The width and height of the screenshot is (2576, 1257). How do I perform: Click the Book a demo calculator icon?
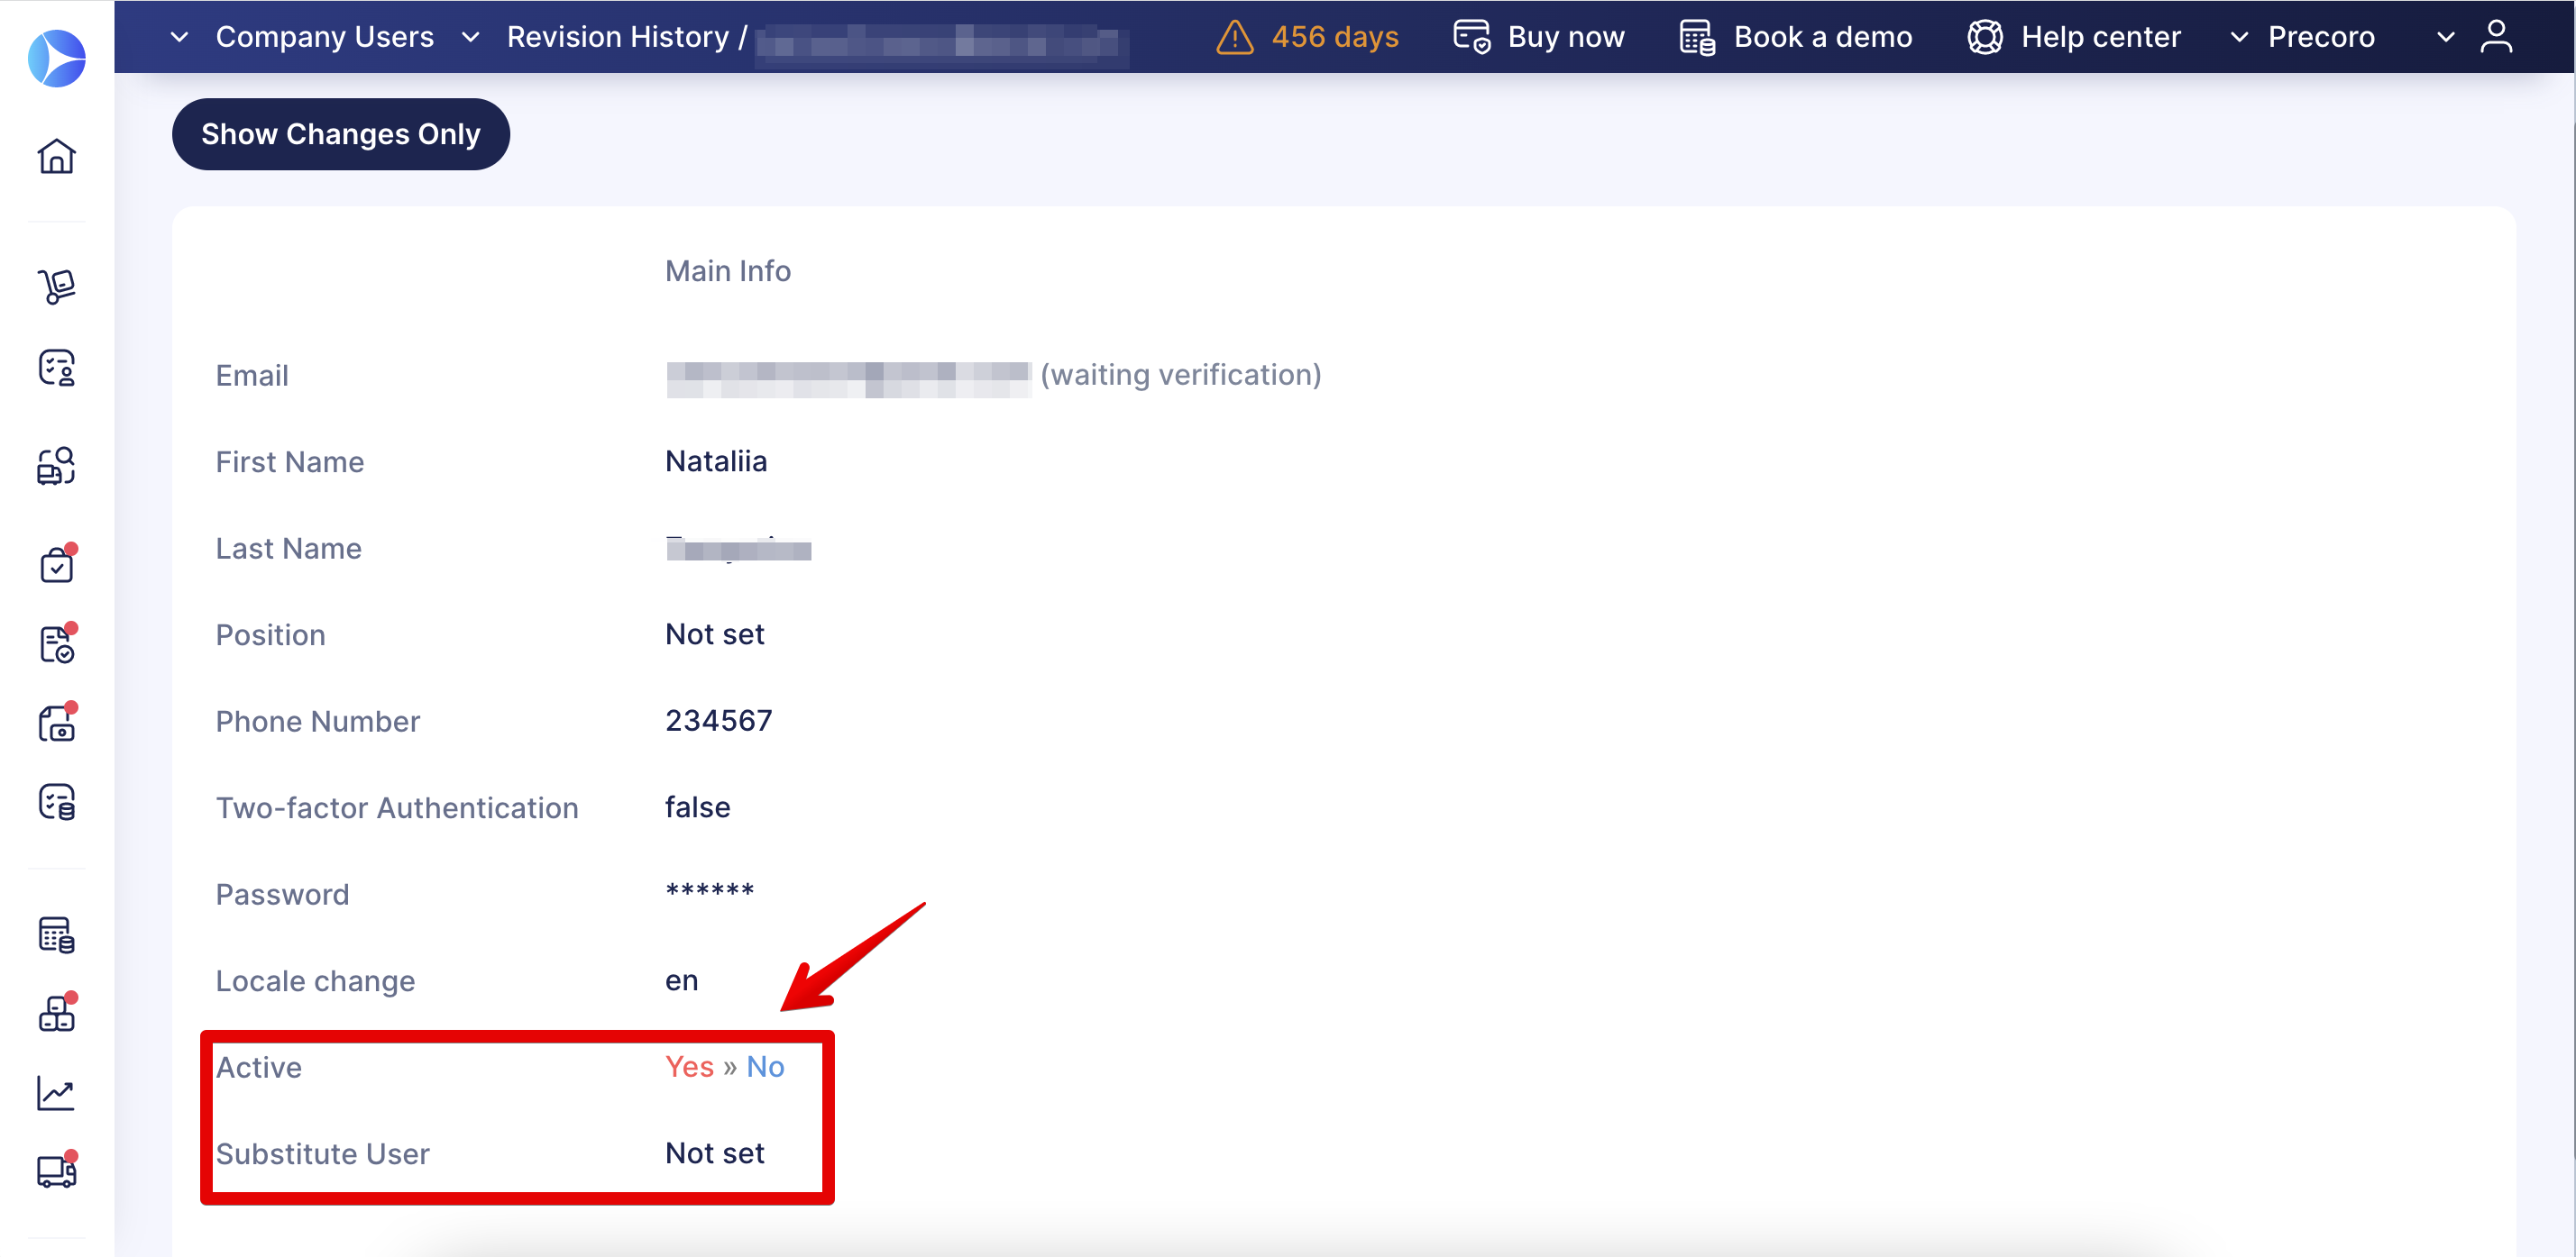pos(1697,37)
